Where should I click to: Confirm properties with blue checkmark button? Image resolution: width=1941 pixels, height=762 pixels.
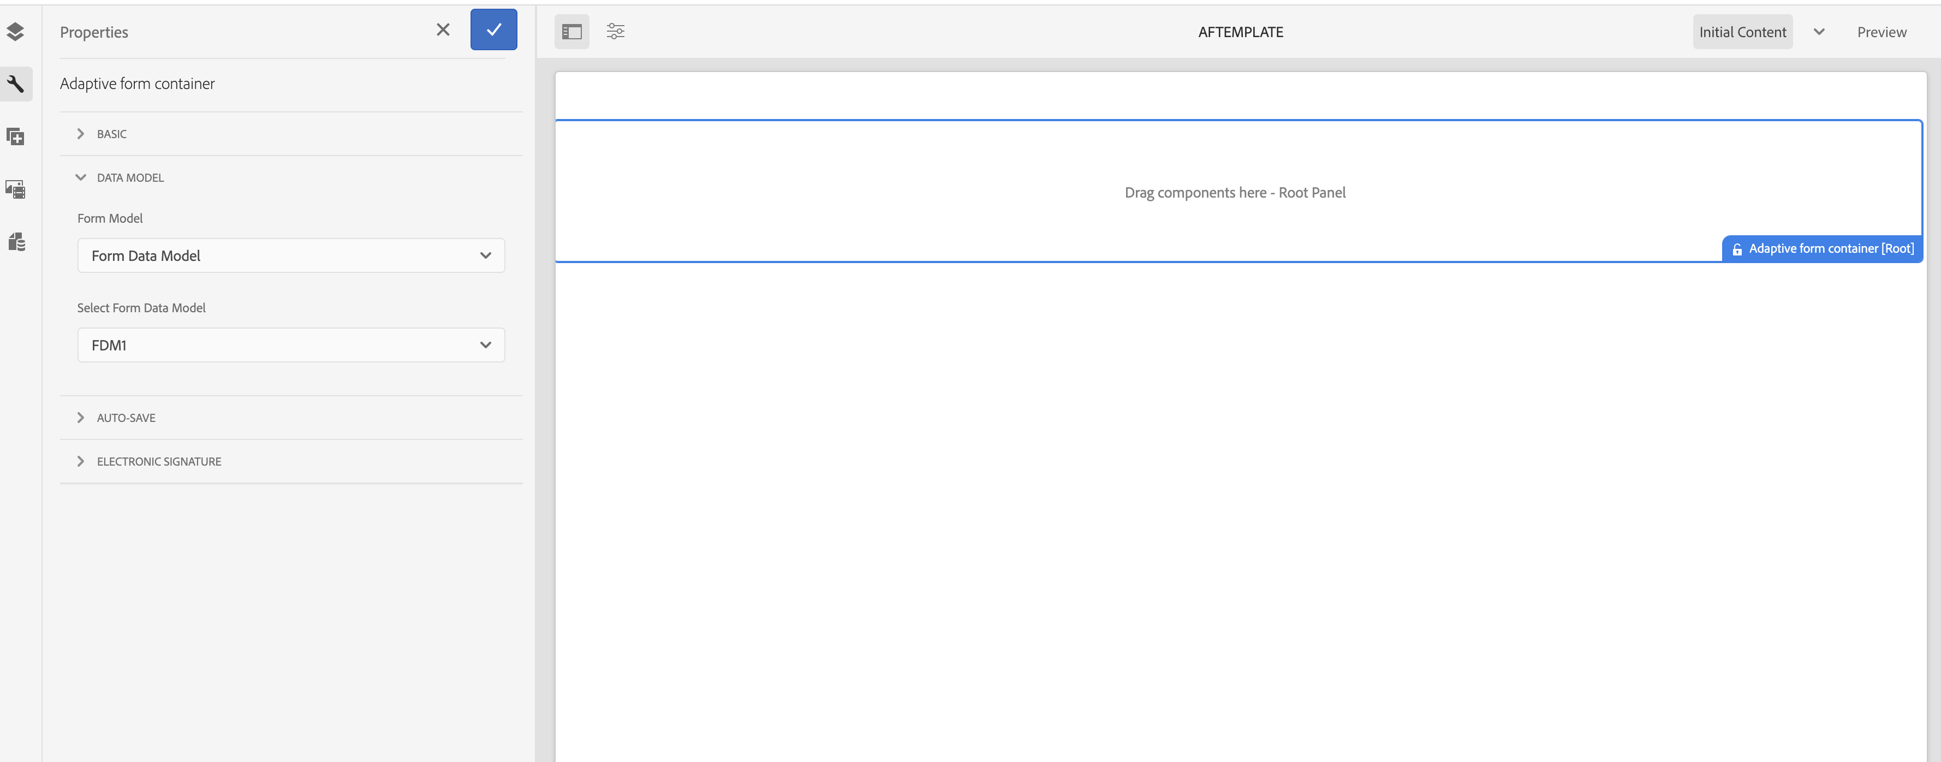click(x=493, y=29)
